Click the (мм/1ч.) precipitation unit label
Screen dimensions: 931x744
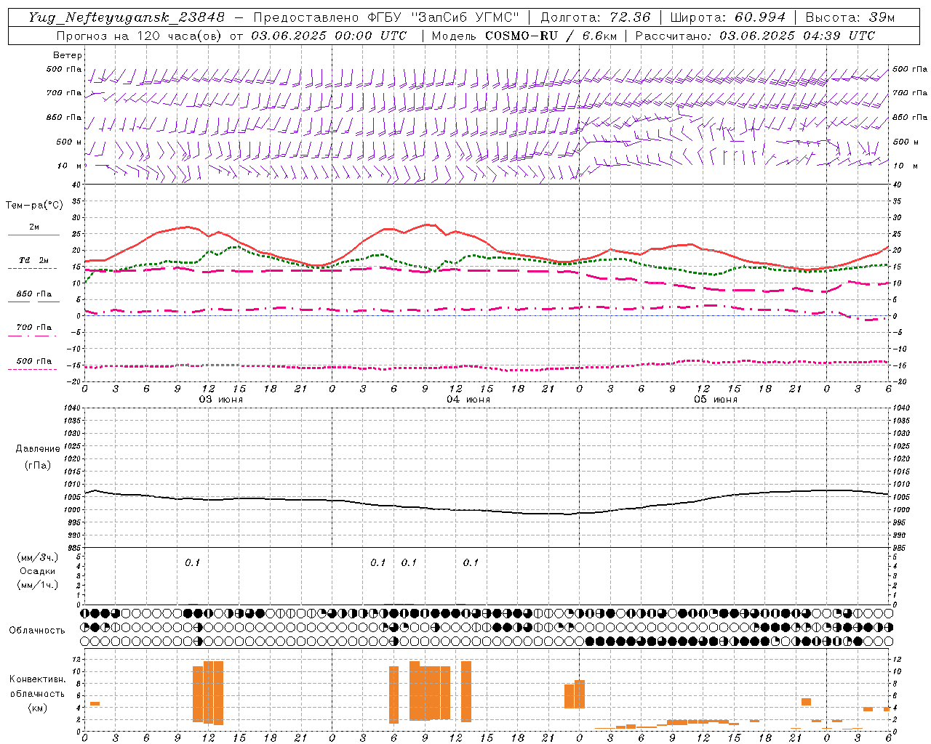[x=38, y=585]
